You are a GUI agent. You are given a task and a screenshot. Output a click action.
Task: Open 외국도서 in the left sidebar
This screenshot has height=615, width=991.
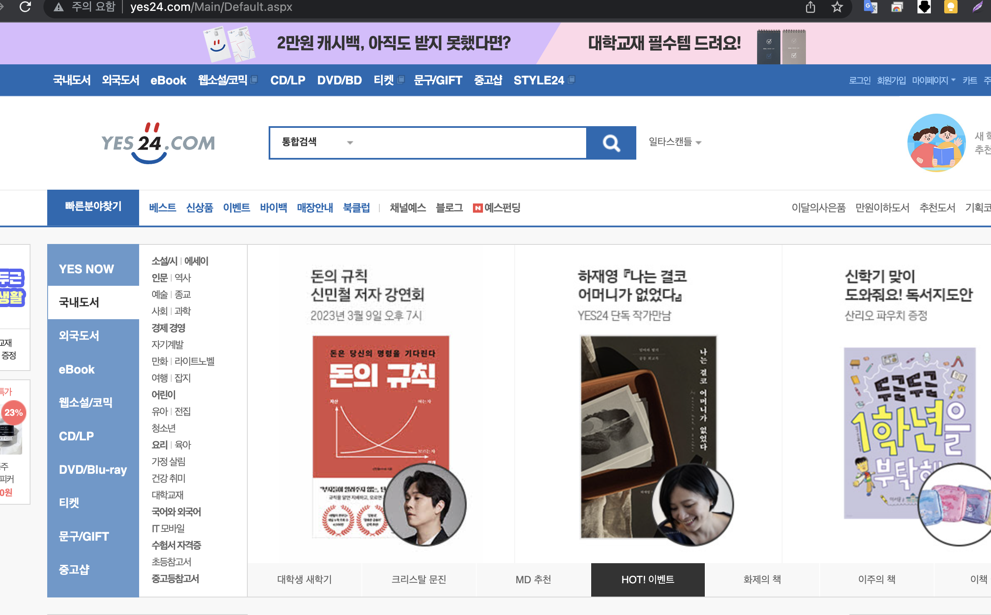click(x=79, y=336)
